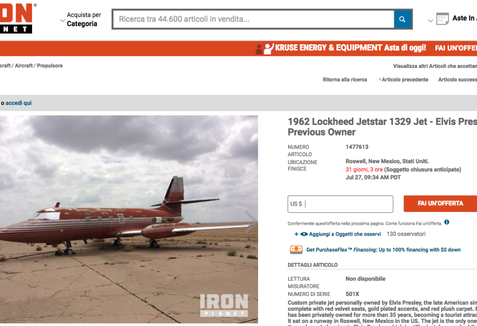Viewport: 477px width, 326px height.
Task: Focus the search articles text field
Action: (253, 19)
